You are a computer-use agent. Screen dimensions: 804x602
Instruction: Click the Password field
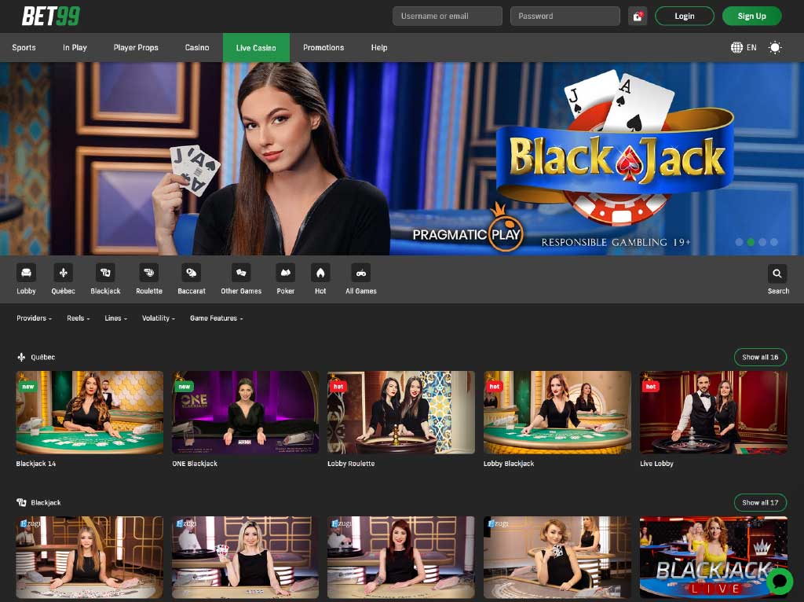pyautogui.click(x=565, y=16)
